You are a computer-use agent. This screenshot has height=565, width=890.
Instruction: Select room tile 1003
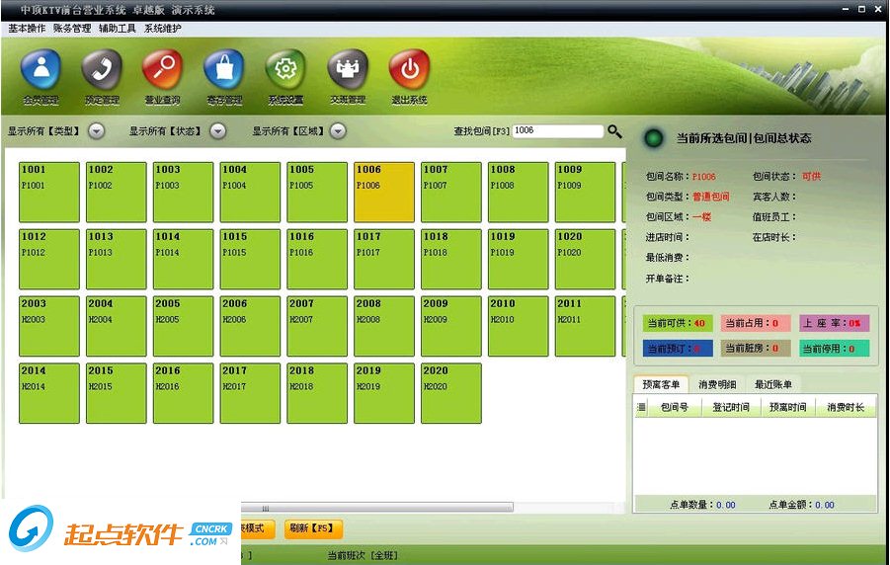point(184,192)
